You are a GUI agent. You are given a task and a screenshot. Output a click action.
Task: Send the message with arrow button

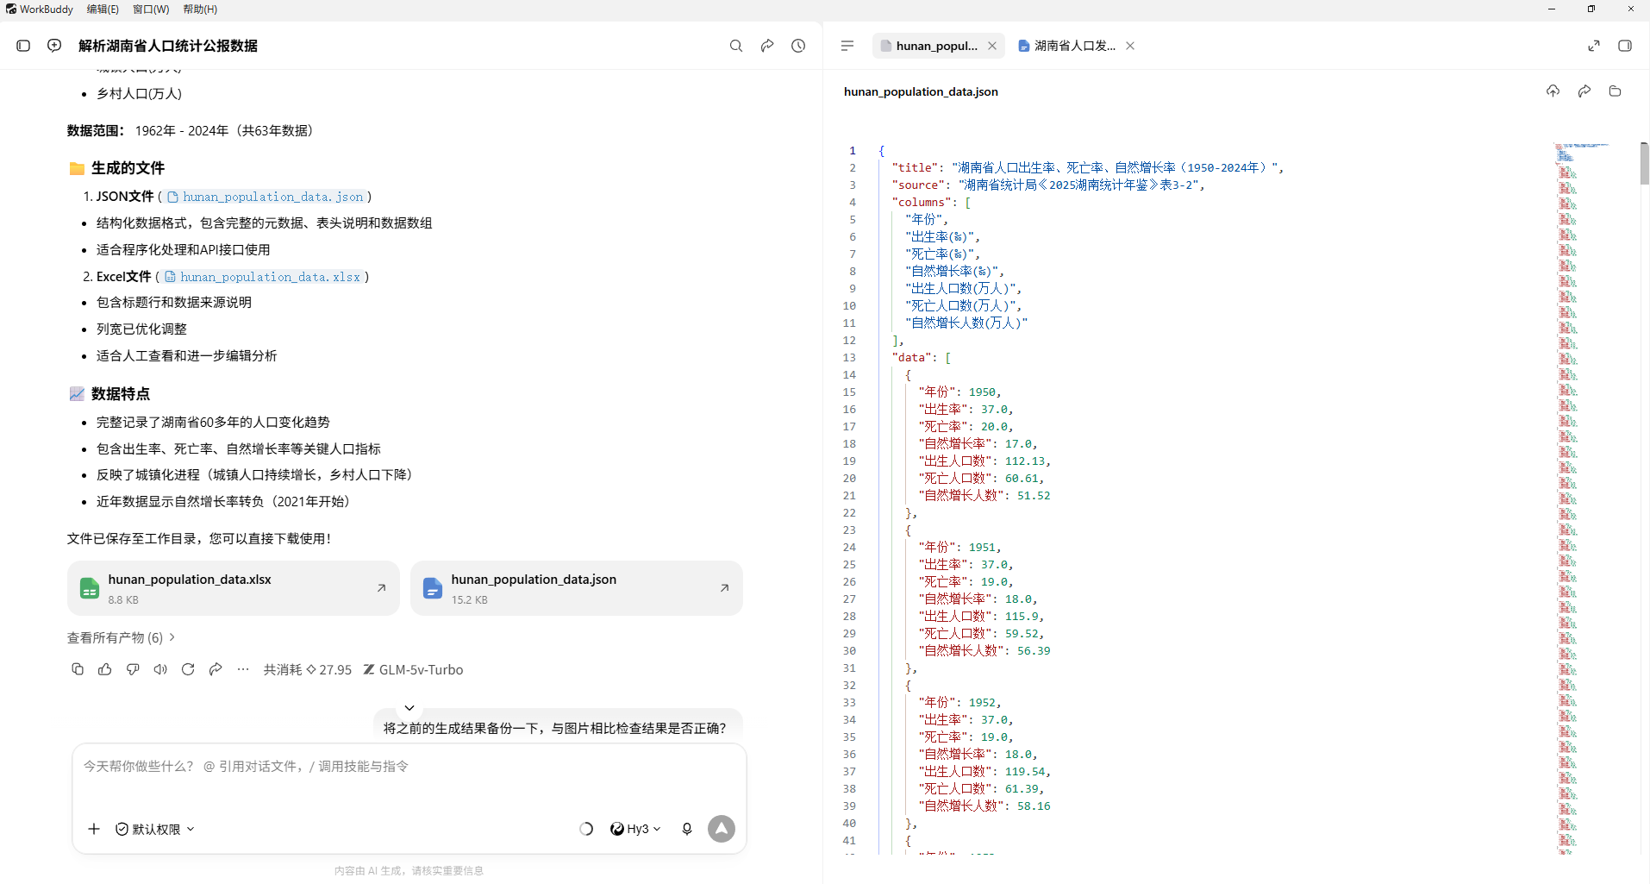coord(722,829)
